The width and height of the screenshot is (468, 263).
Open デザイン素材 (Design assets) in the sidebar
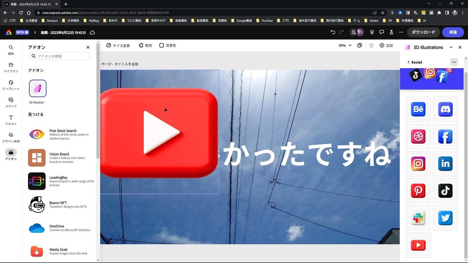pyautogui.click(x=11, y=138)
